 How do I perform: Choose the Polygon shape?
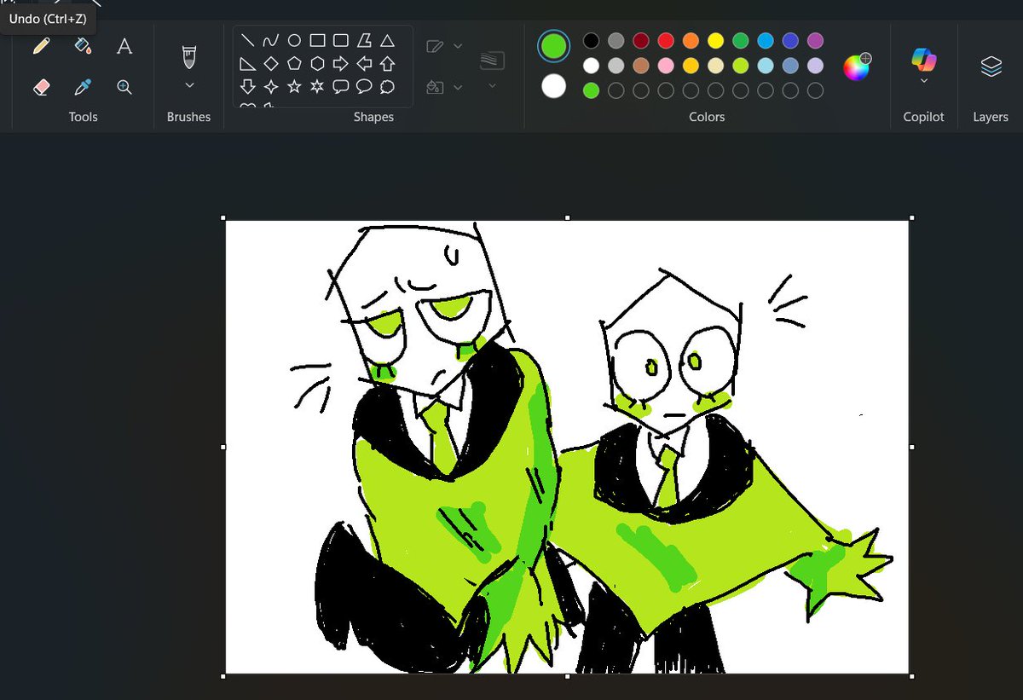pyautogui.click(x=364, y=40)
